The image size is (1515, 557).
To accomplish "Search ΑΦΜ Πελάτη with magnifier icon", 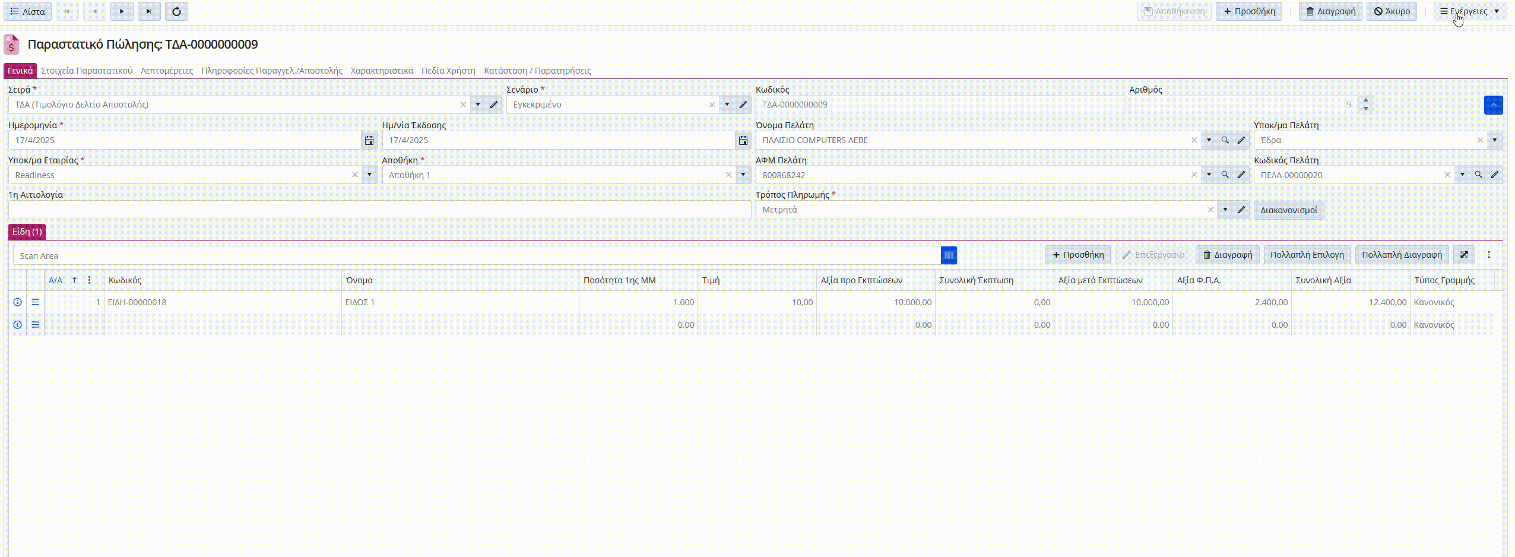I will coord(1225,175).
